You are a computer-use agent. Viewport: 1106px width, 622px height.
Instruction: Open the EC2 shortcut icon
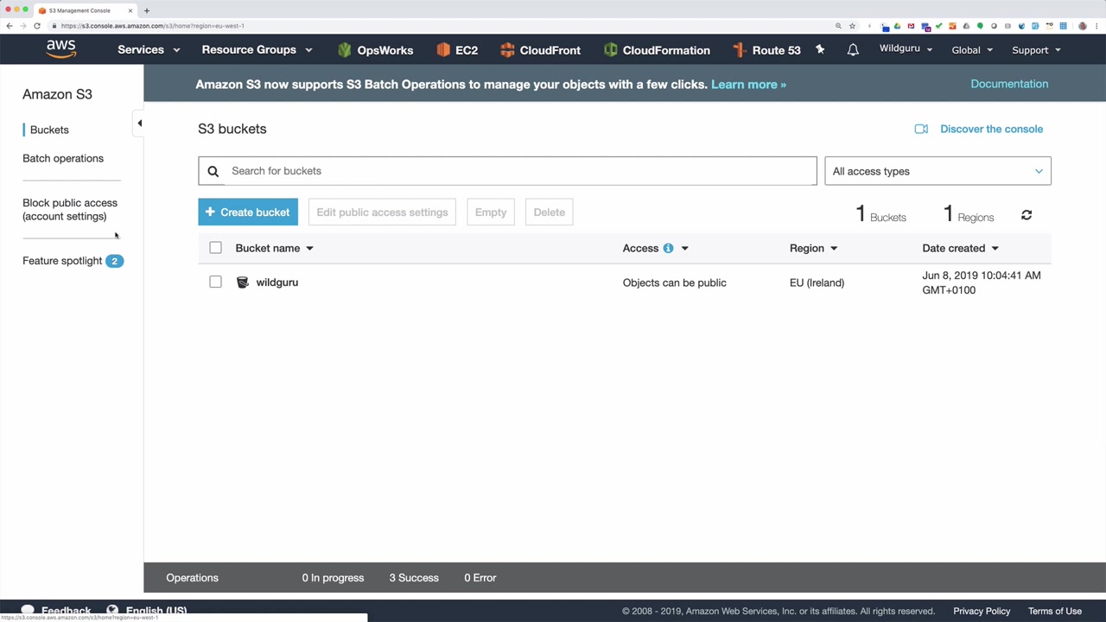point(443,50)
